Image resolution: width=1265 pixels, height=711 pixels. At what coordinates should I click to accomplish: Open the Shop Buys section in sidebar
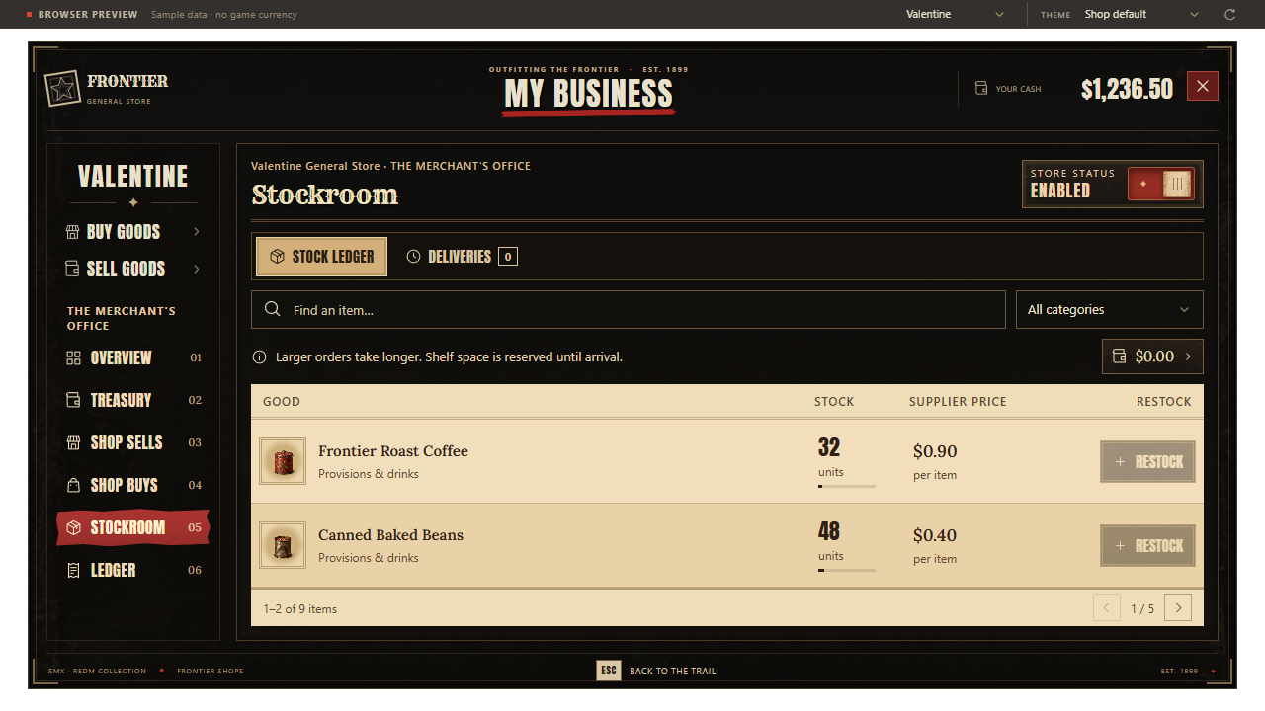133,485
